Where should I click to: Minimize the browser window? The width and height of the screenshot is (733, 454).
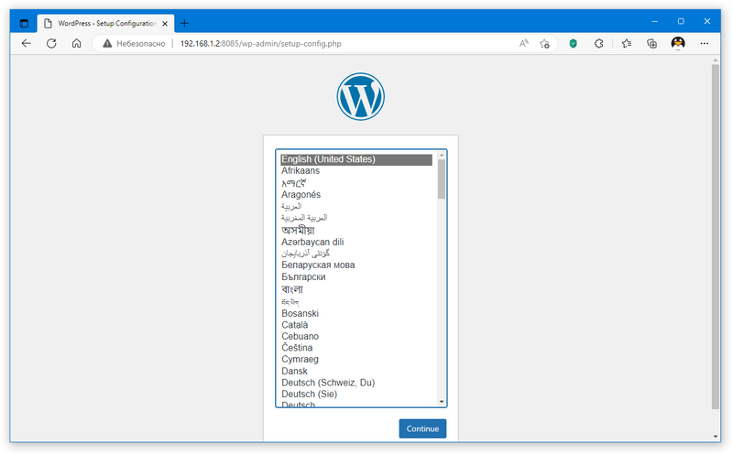pyautogui.click(x=654, y=21)
